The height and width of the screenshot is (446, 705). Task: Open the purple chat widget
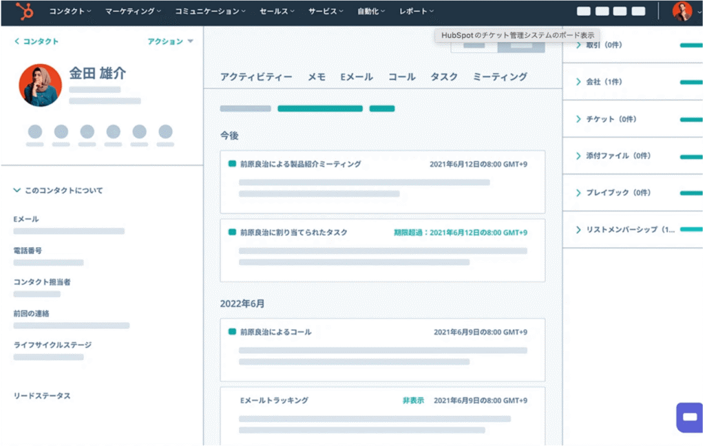(689, 417)
